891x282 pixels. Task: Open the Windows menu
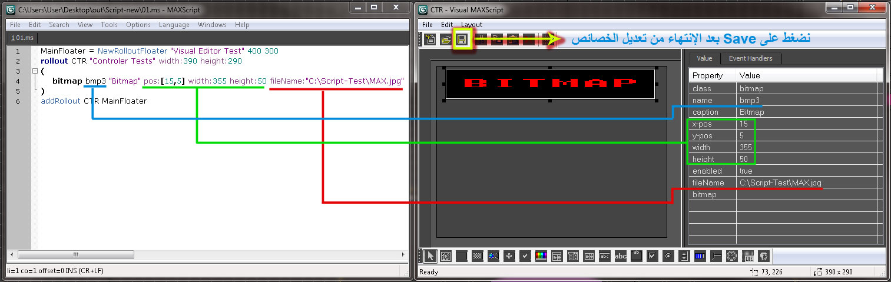click(x=212, y=25)
